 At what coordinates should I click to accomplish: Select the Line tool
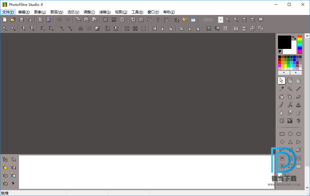click(298, 89)
